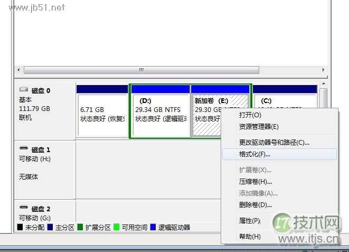The width and height of the screenshot is (349, 252).
Task: Choose 删除卷(D)... menu entry
Action: tap(279, 205)
